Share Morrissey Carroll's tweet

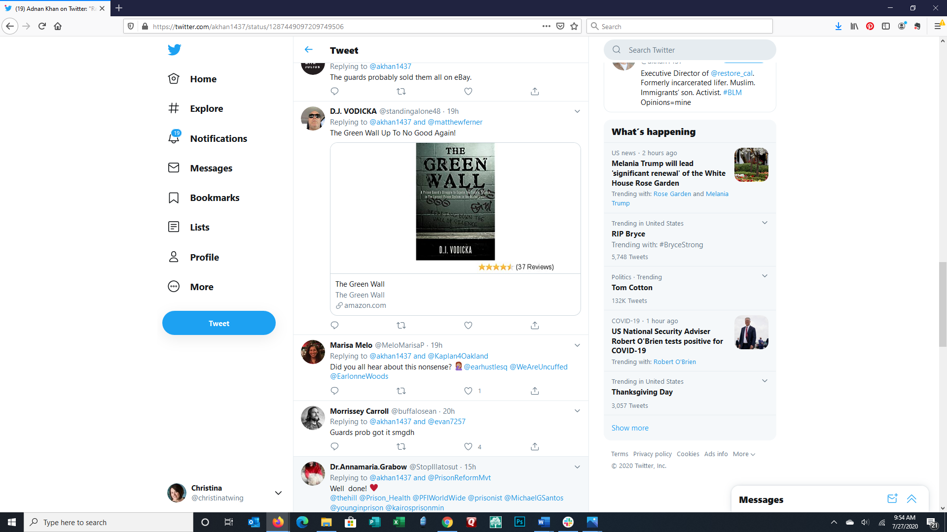click(535, 446)
